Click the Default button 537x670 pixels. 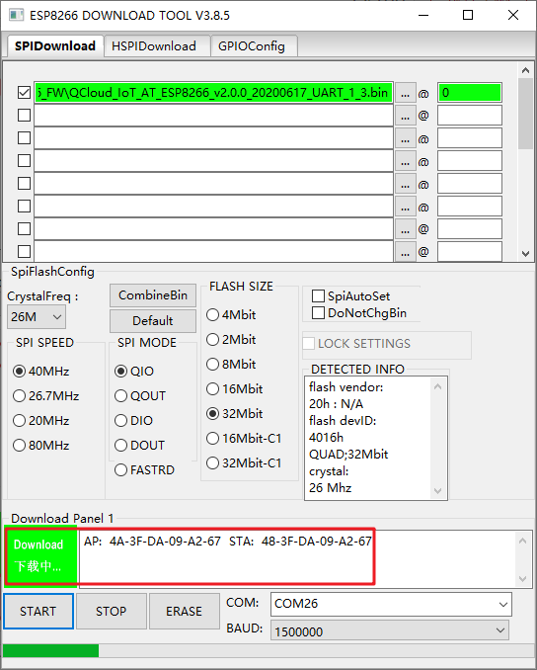click(153, 320)
